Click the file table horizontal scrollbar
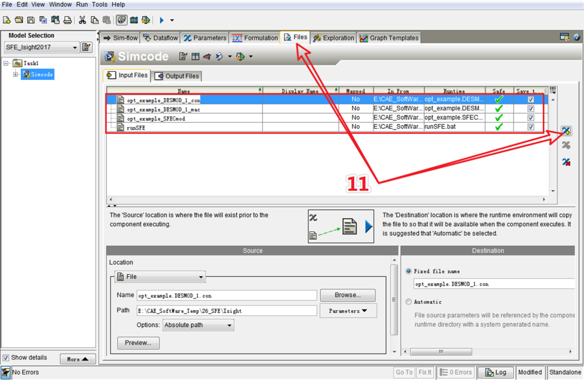Image resolution: width=584 pixels, height=380 pixels. (x=327, y=200)
